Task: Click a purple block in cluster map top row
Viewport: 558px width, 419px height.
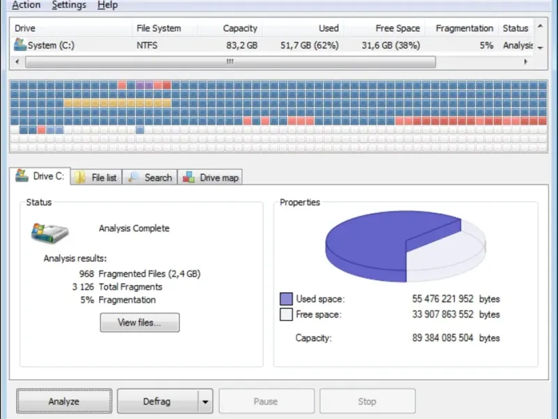Action: click(x=140, y=85)
